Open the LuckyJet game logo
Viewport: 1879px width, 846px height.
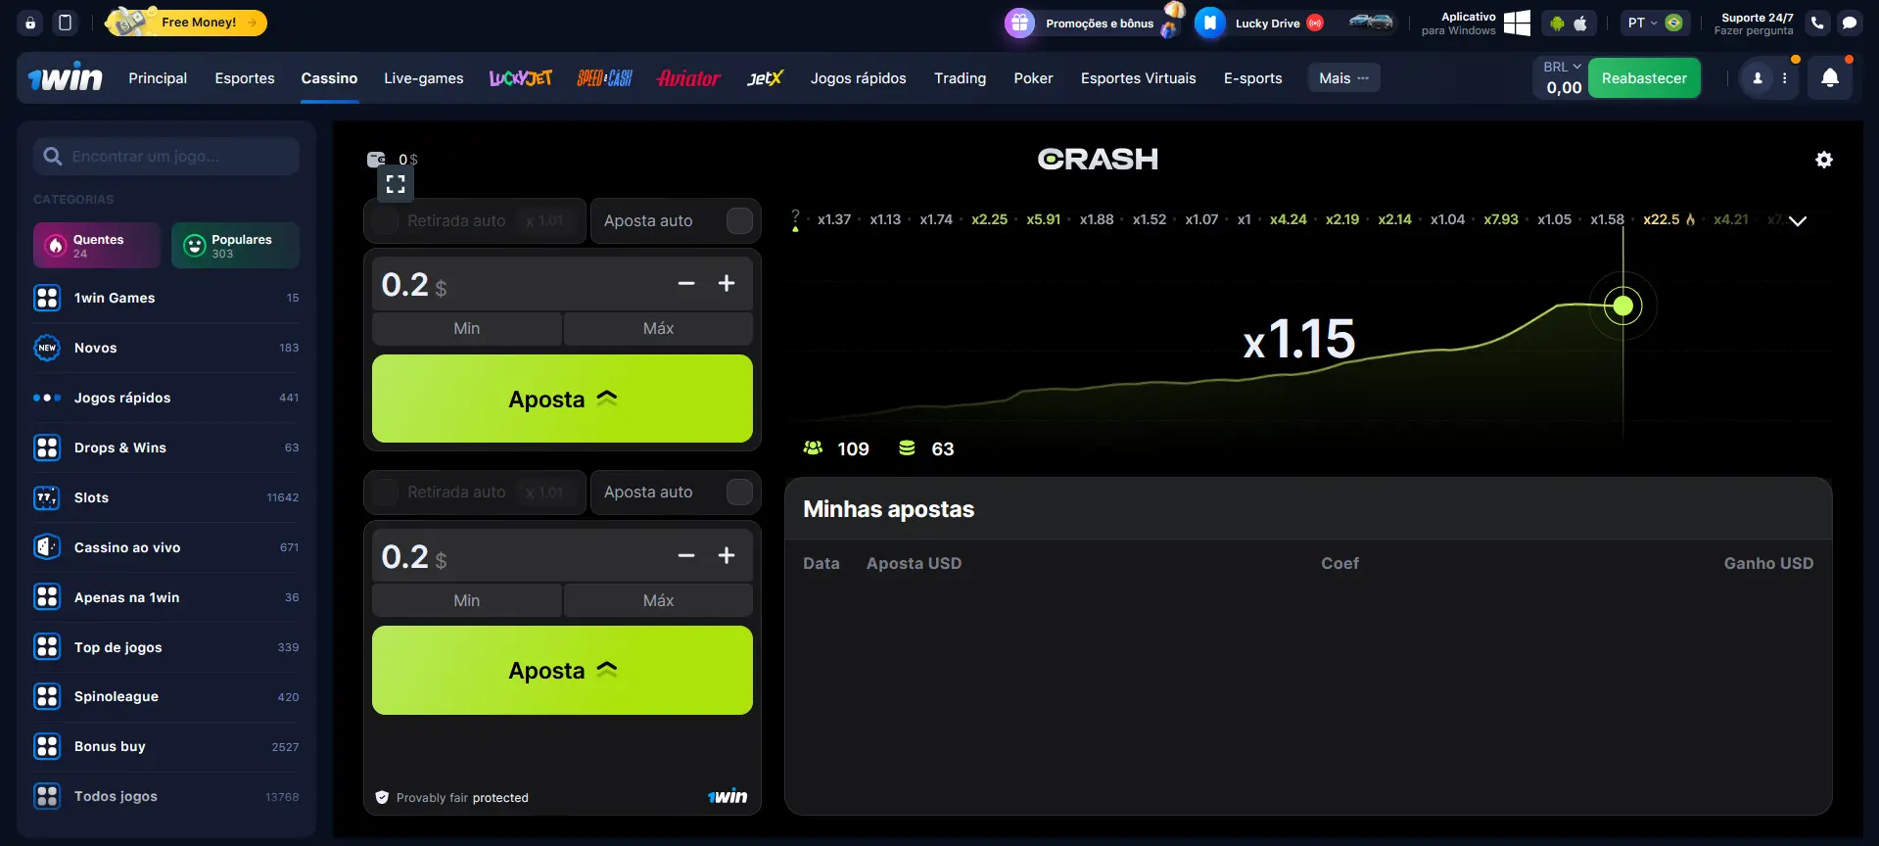[521, 78]
